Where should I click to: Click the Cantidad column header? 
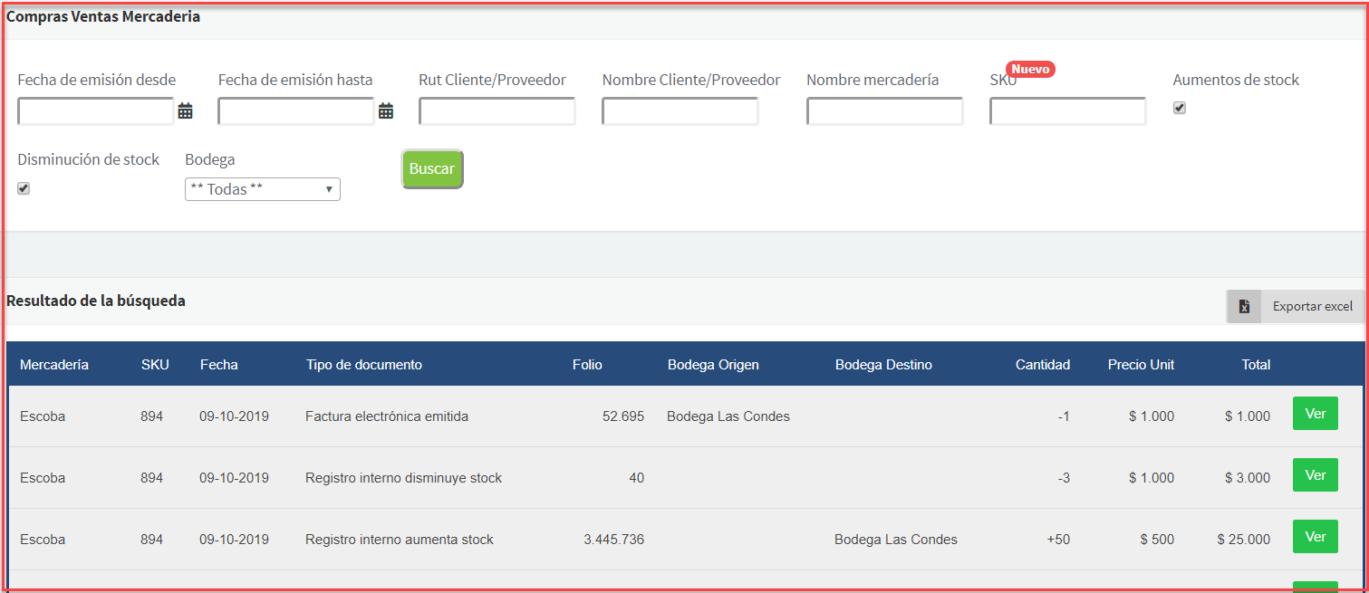1042,365
